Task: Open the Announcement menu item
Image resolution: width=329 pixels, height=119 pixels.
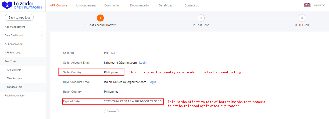Action: (85, 5)
